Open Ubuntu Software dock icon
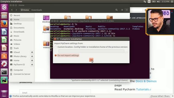Screen dimensions: 174x98 pos(4,56)
